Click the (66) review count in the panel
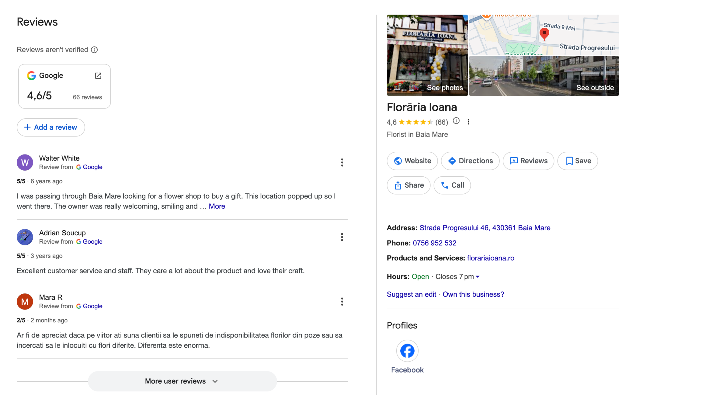702x395 pixels. (441, 122)
